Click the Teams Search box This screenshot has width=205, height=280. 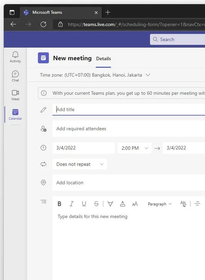point(178,39)
